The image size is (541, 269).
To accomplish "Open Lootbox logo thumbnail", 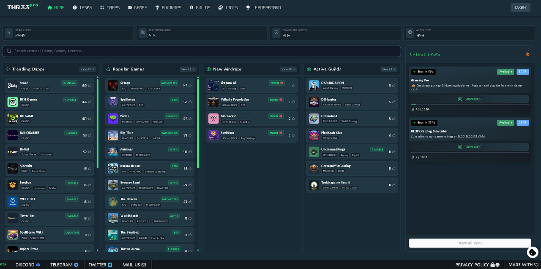I will pos(13,185).
